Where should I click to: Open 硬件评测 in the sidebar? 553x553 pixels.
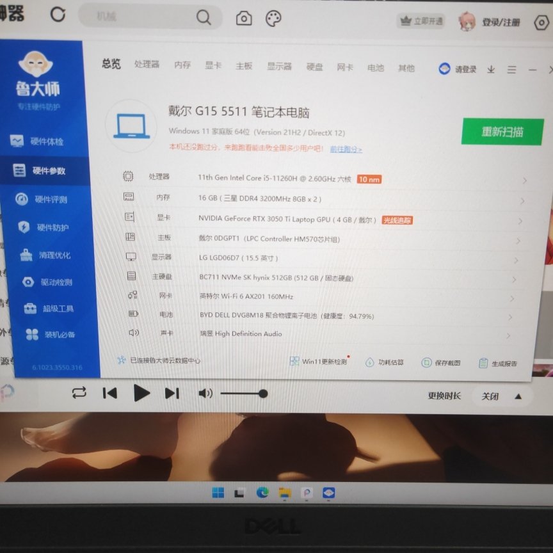click(x=41, y=199)
